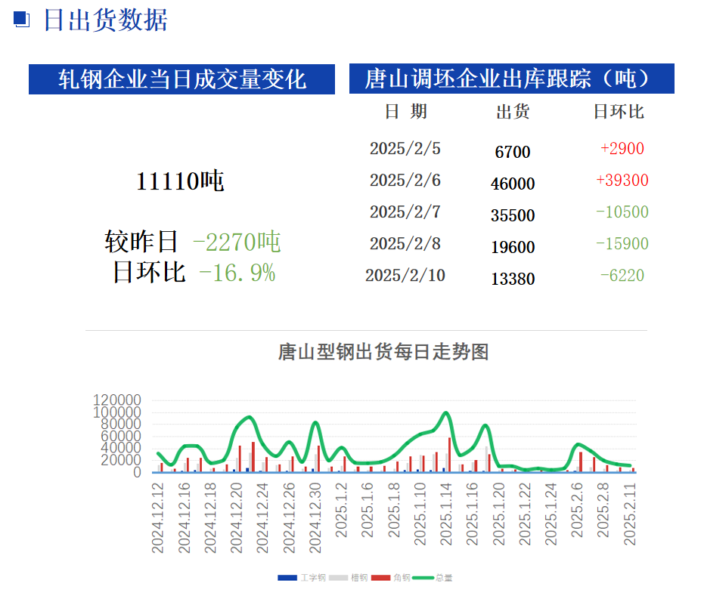Click the -6220 change value
The image size is (701, 599).
coord(622,275)
